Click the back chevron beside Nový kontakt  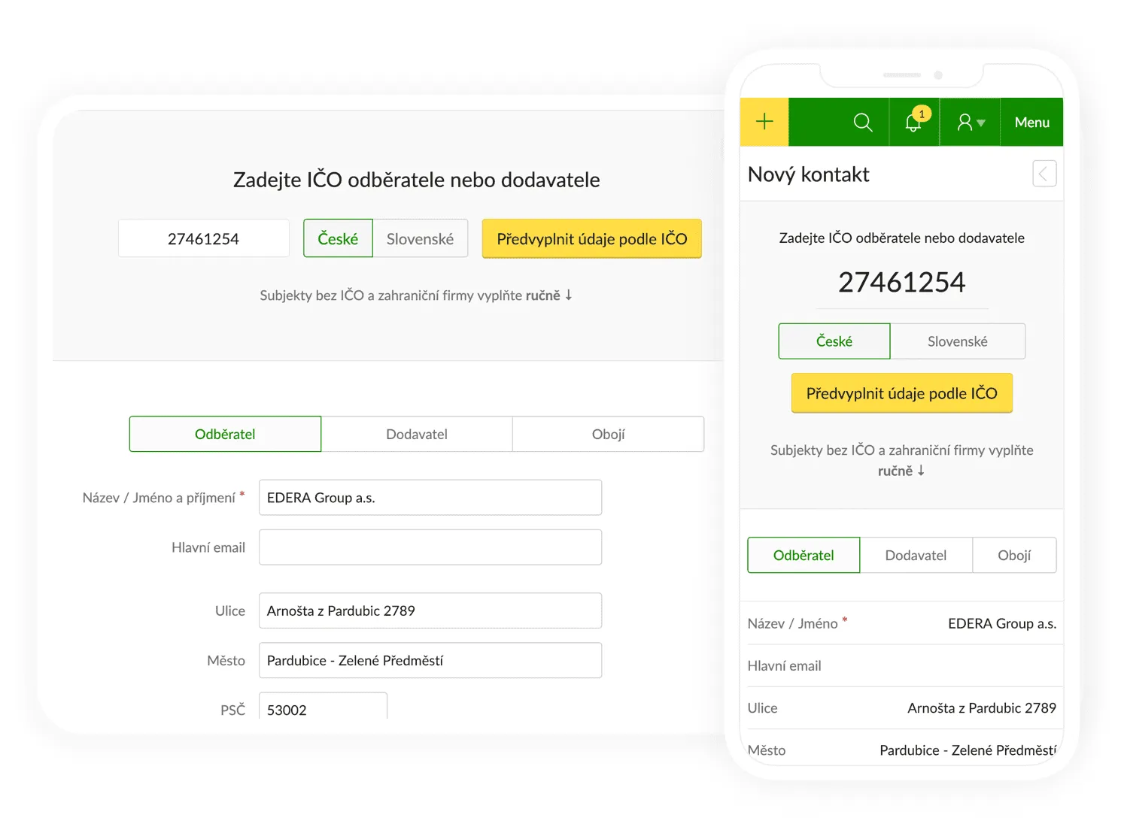click(1044, 174)
